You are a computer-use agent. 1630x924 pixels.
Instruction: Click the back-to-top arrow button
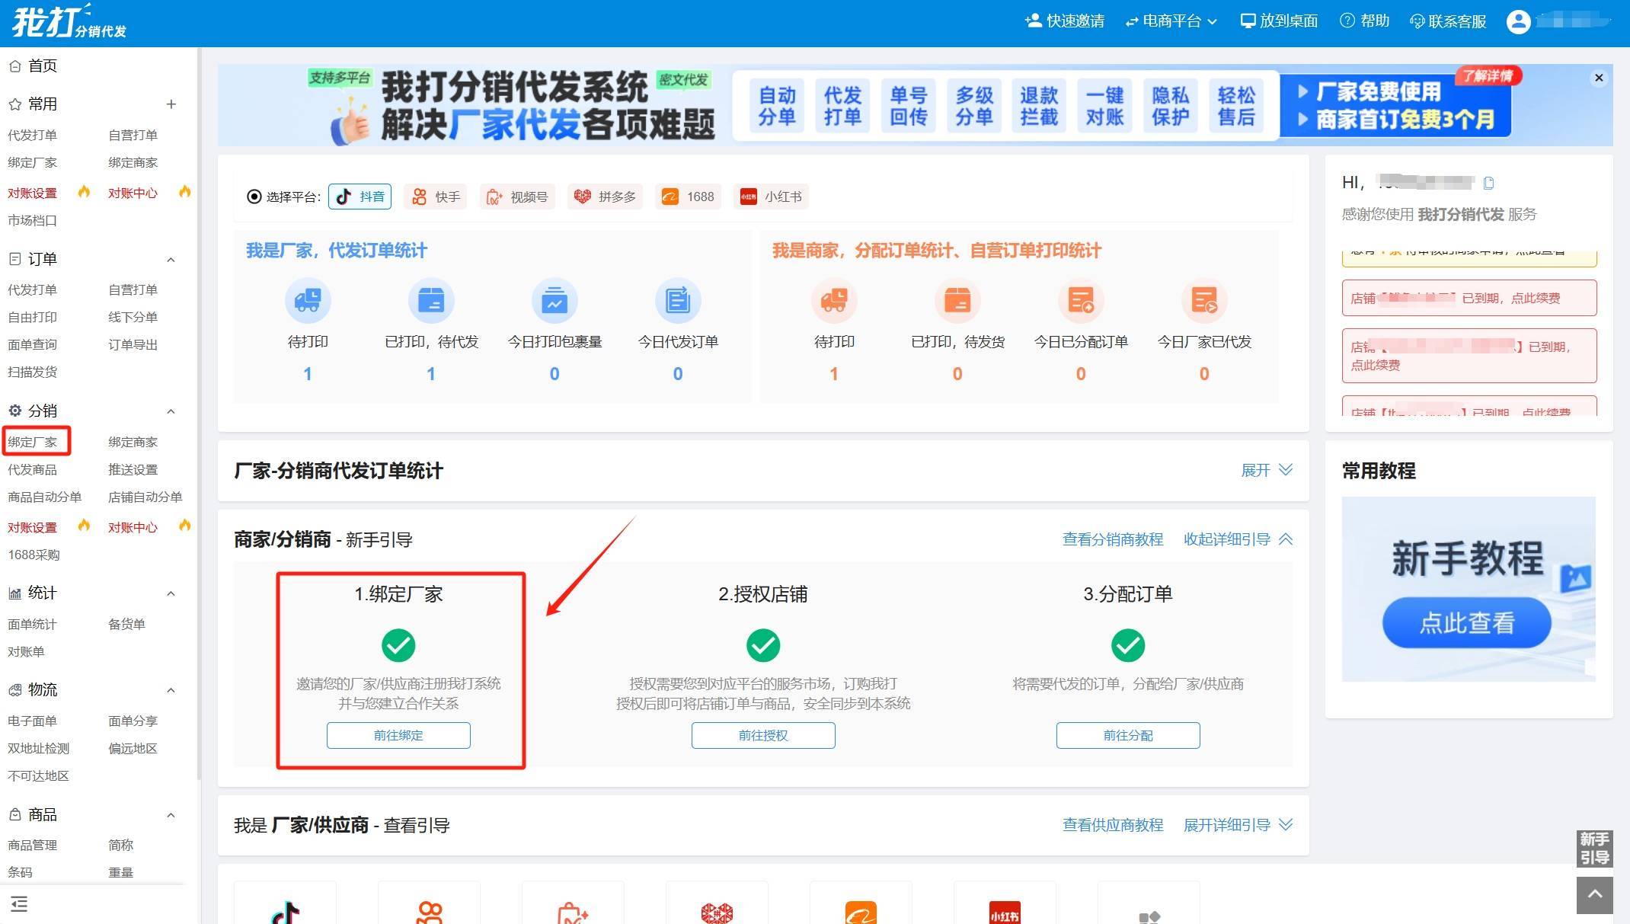(x=1595, y=894)
